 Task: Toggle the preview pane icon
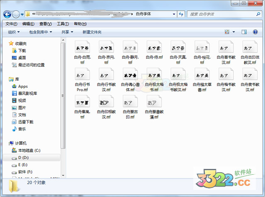pos(244,32)
